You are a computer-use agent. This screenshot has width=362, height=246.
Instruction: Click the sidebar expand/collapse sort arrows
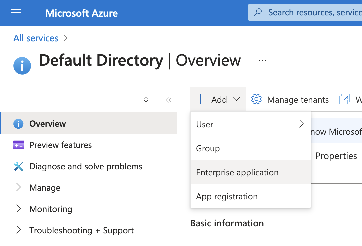(x=146, y=100)
